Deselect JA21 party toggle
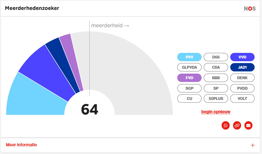Screen dimensions: 262x154 tap(242, 67)
